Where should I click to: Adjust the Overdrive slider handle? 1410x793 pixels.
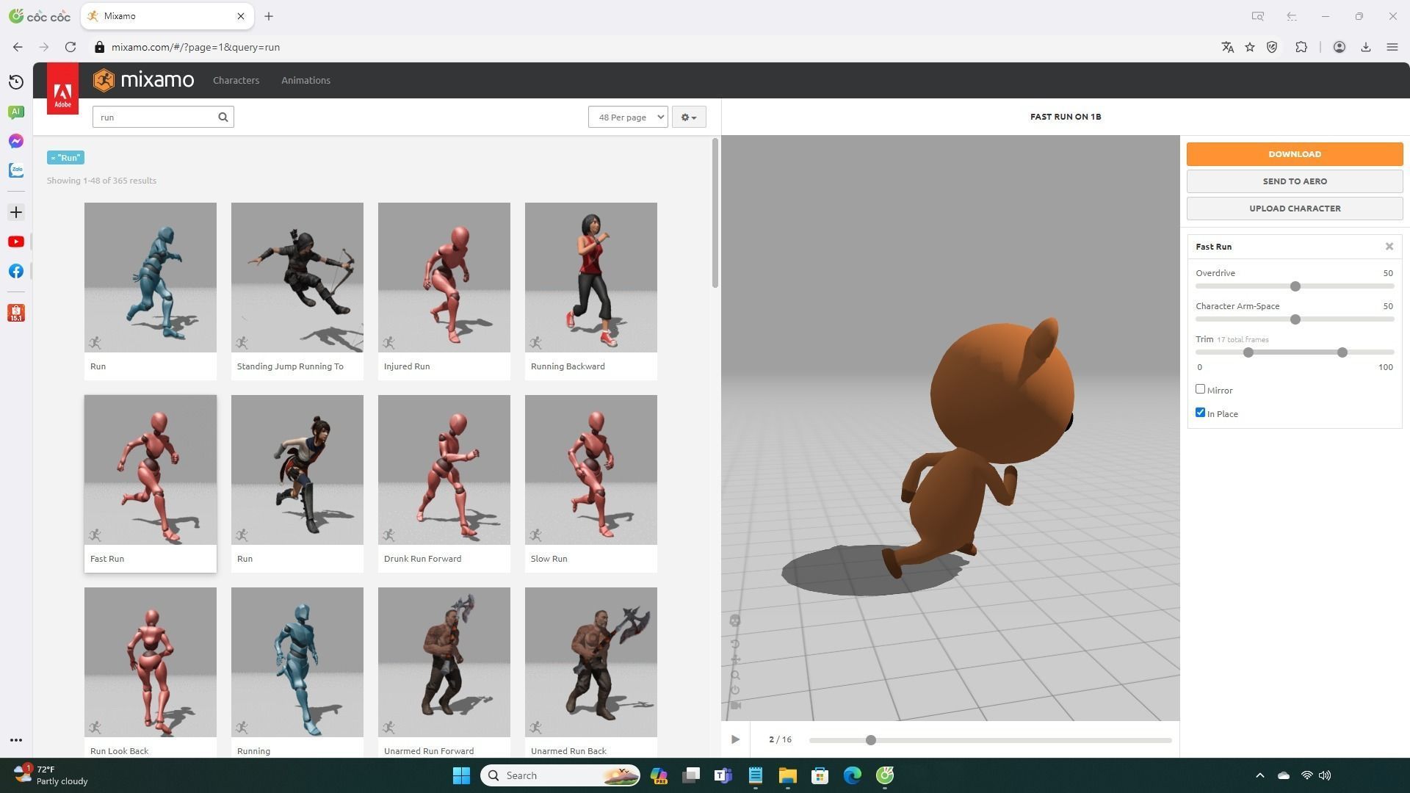click(x=1295, y=286)
